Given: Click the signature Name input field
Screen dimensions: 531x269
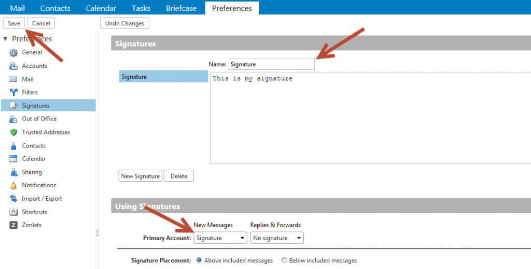Looking at the screenshot, I should click(272, 64).
